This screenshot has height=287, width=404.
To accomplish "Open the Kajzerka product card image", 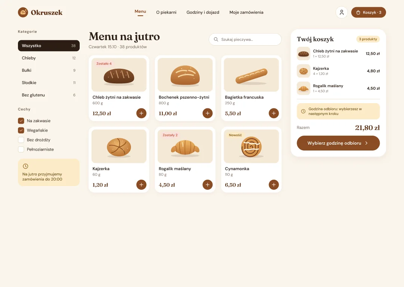I will click(119, 146).
